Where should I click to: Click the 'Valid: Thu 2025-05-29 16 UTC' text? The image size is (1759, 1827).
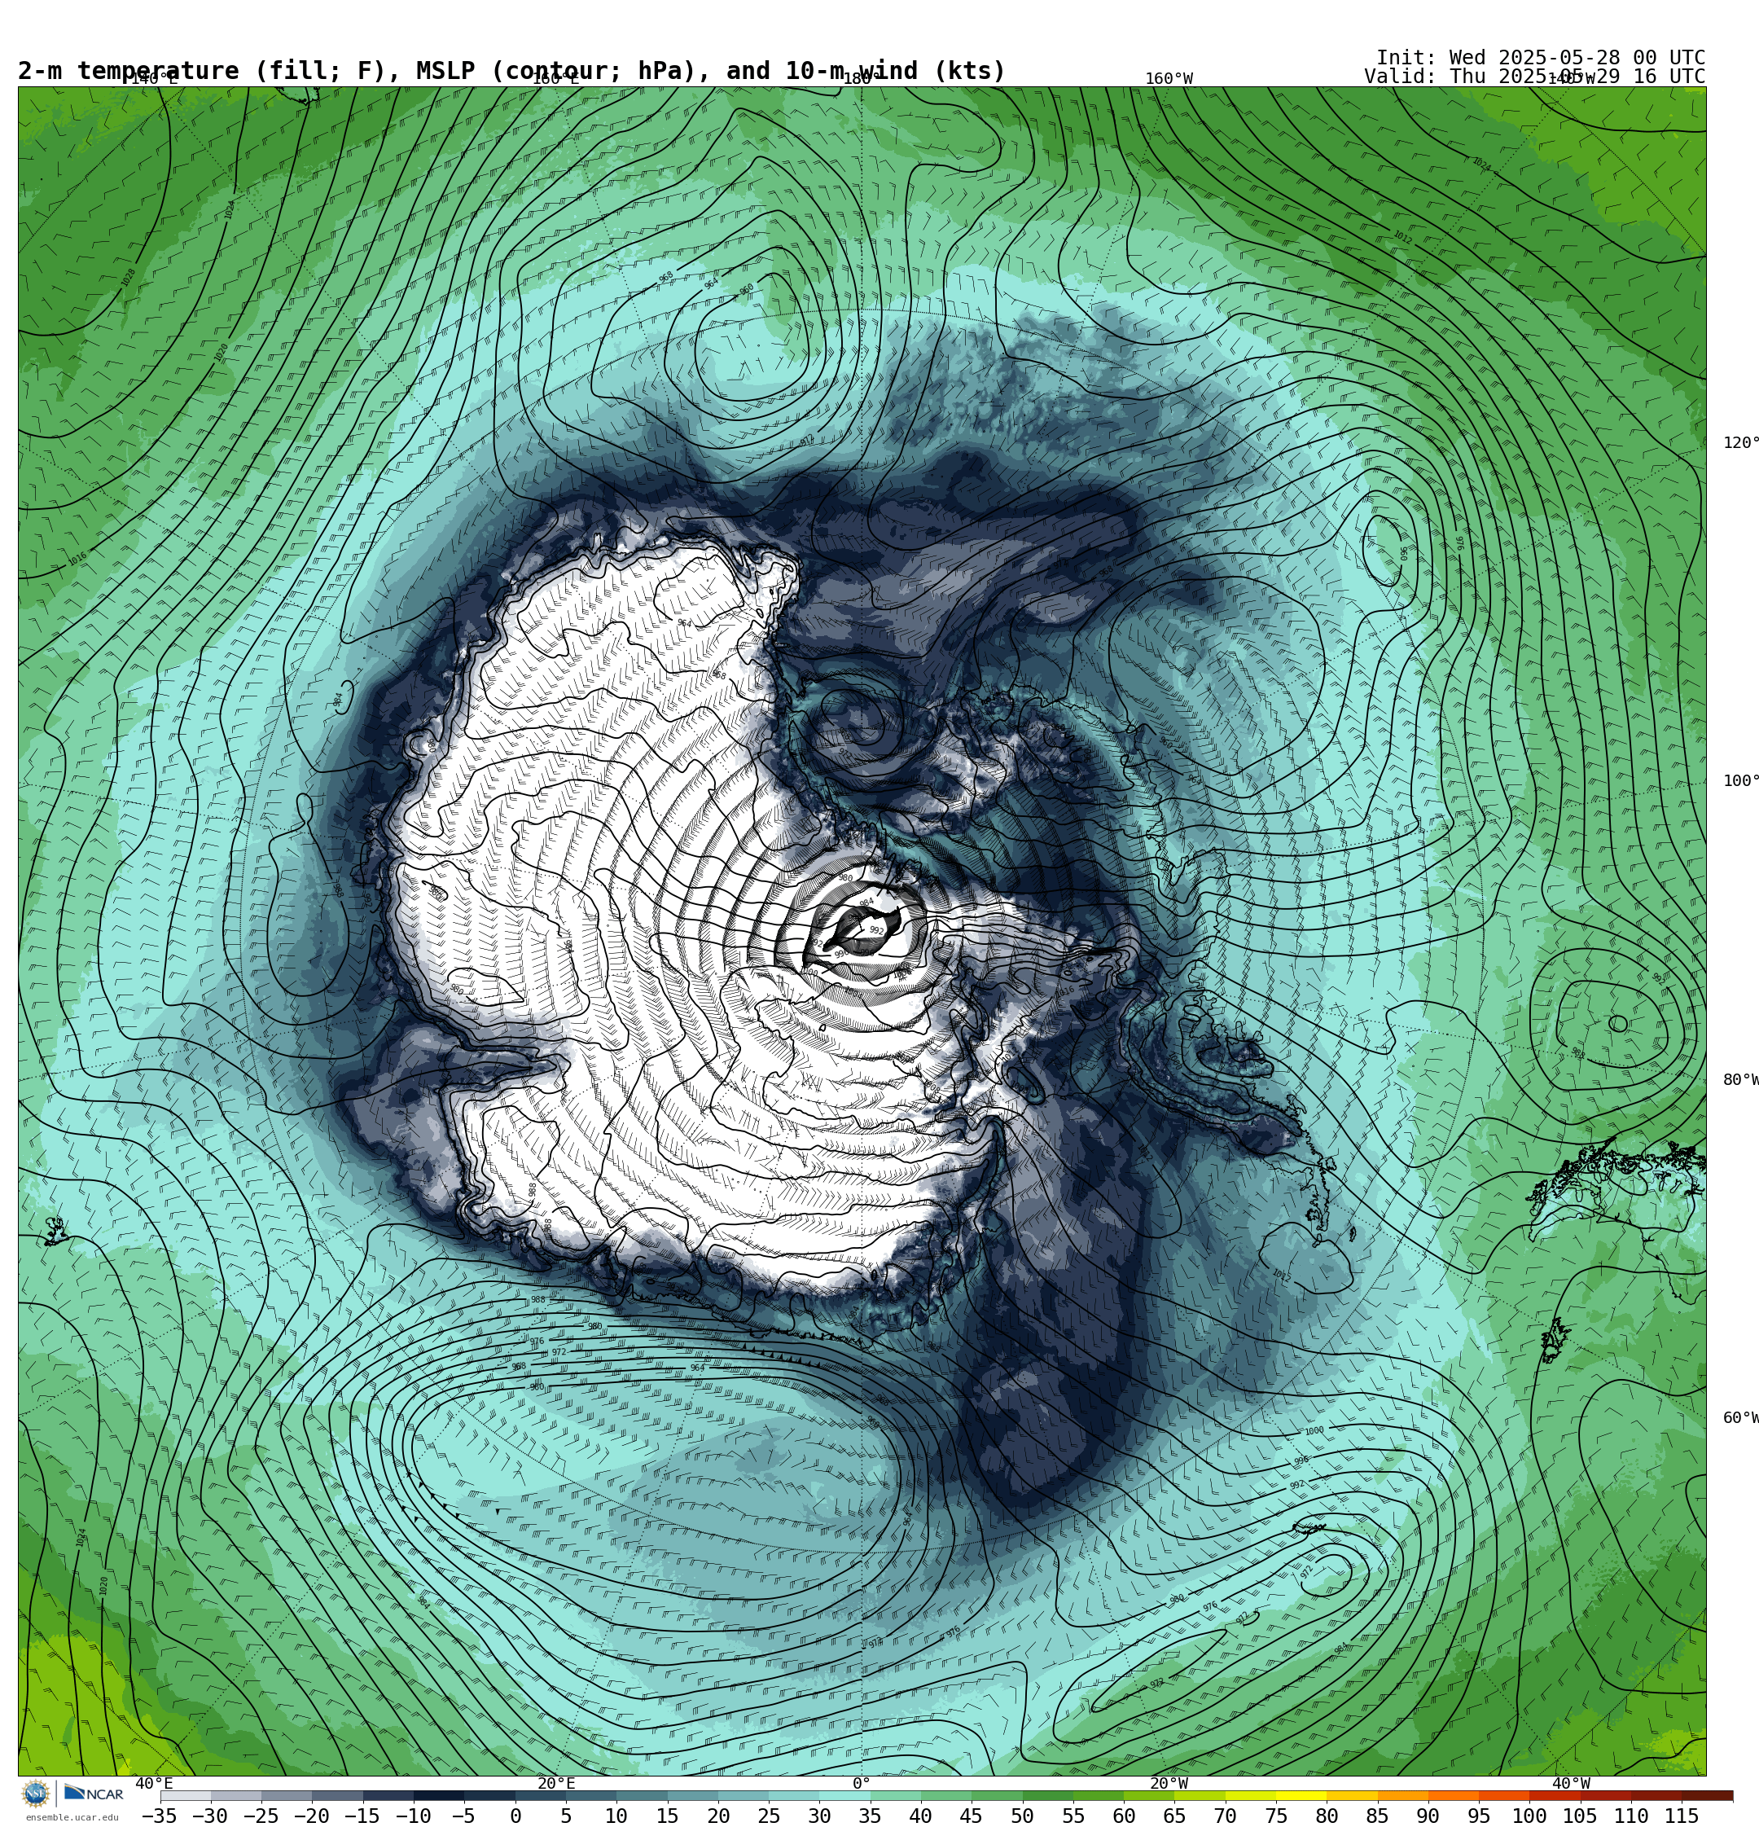point(1534,77)
